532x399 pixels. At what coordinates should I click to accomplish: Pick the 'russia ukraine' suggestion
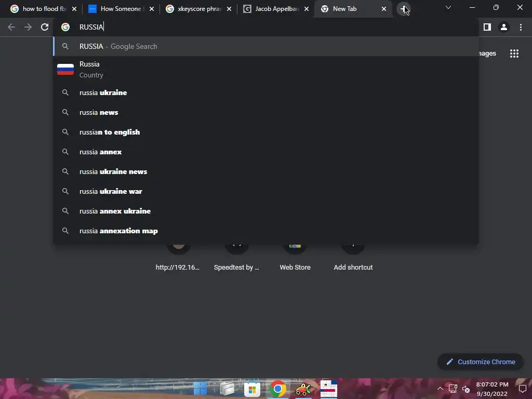pyautogui.click(x=267, y=92)
